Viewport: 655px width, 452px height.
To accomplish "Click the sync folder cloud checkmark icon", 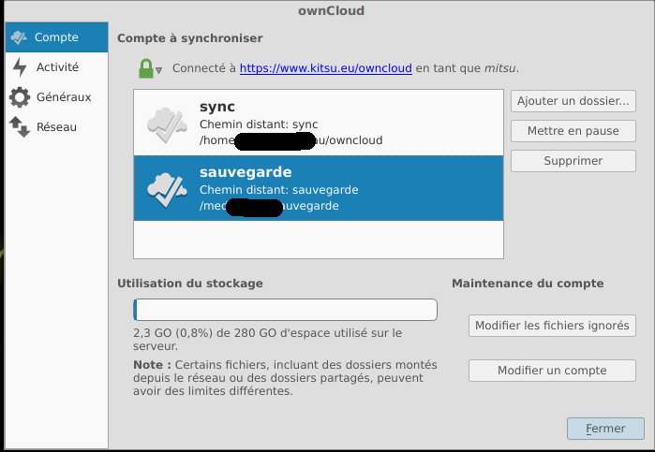I will (167, 124).
